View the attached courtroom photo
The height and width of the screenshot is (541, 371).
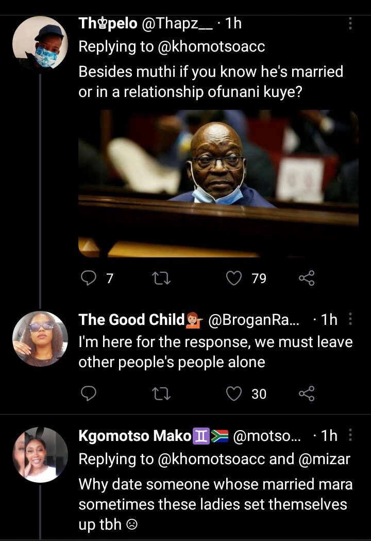[x=218, y=183]
